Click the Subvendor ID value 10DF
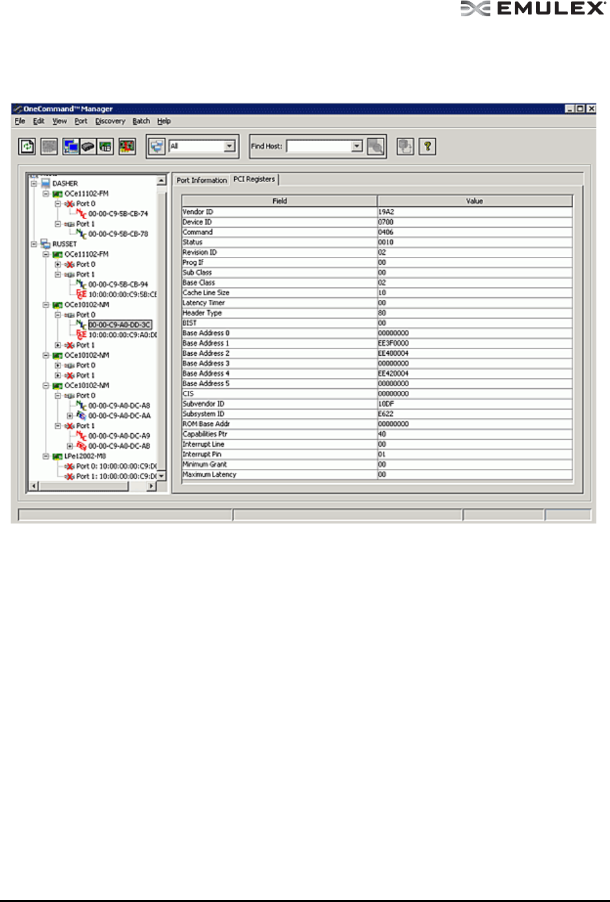 (475, 404)
